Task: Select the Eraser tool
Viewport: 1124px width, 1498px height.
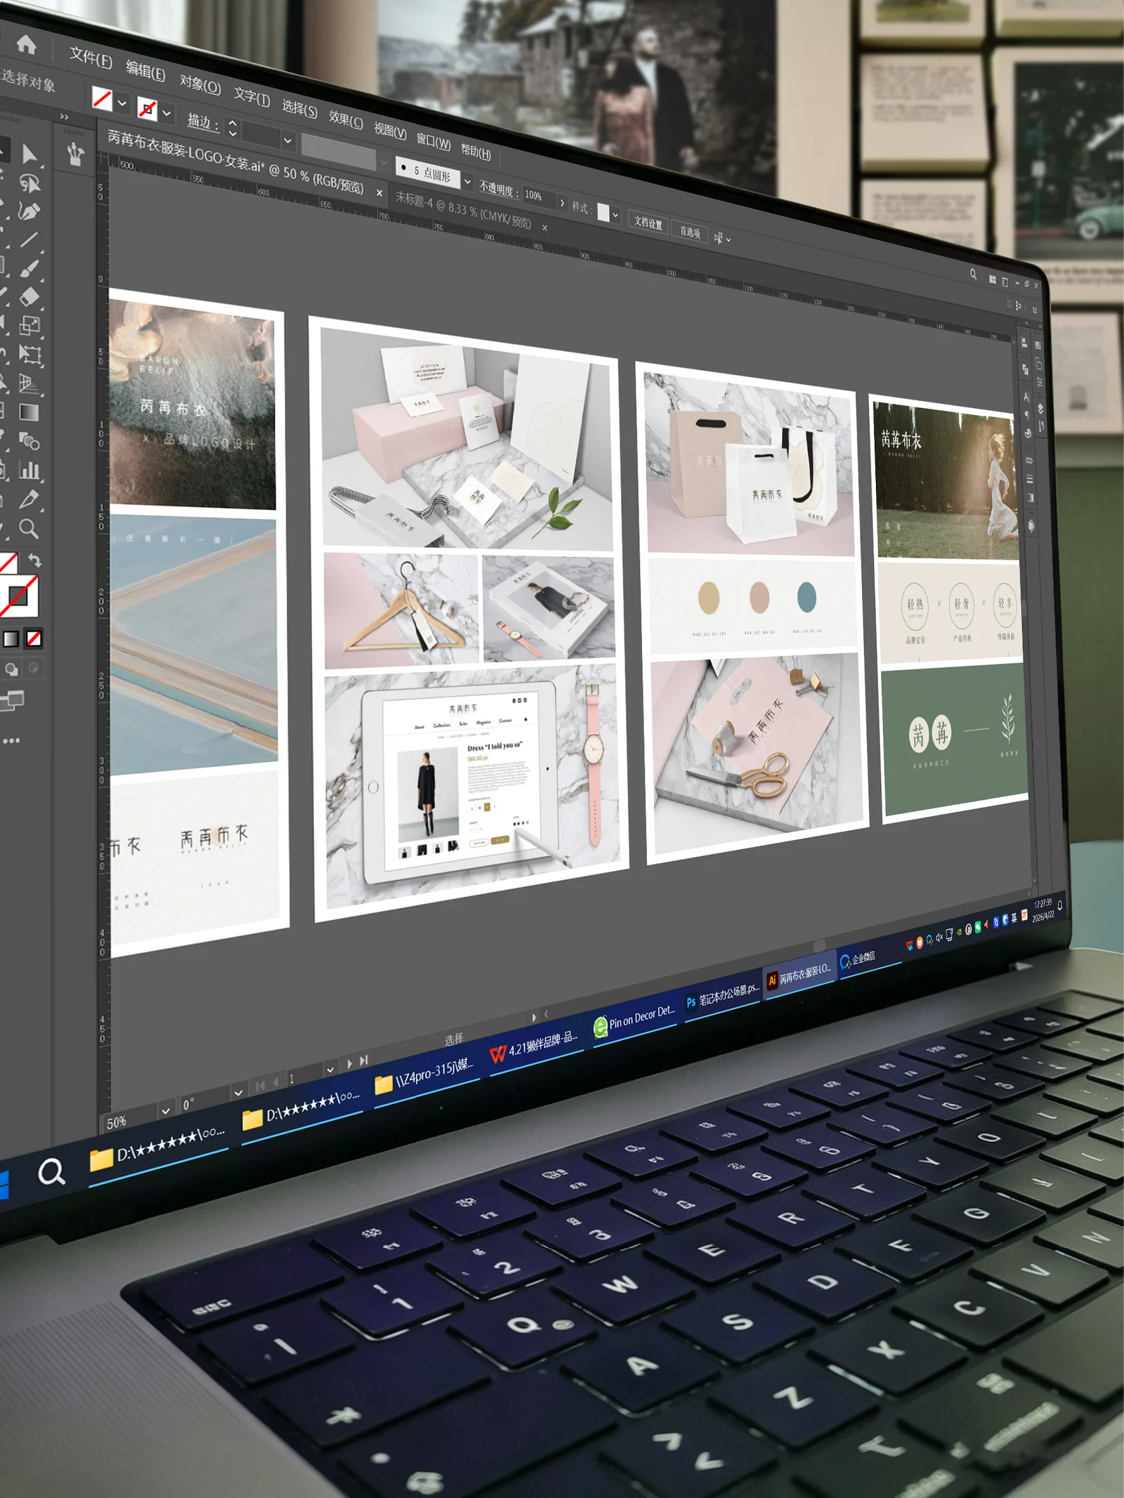Action: point(29,297)
